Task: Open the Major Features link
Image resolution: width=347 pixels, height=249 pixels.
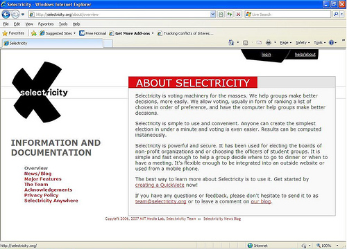Action: point(43,179)
